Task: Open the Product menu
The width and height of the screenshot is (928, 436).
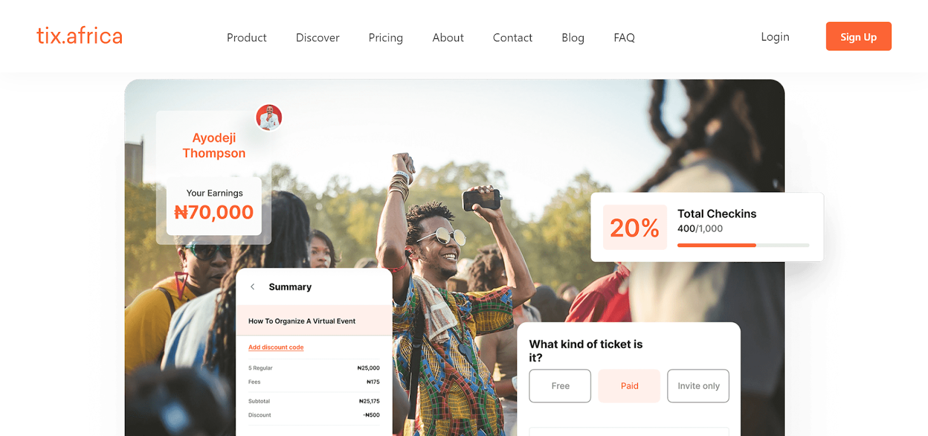Action: click(246, 38)
